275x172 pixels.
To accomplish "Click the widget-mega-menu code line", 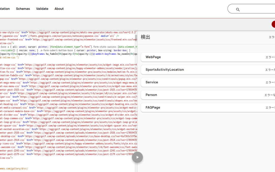I will 68,83.
